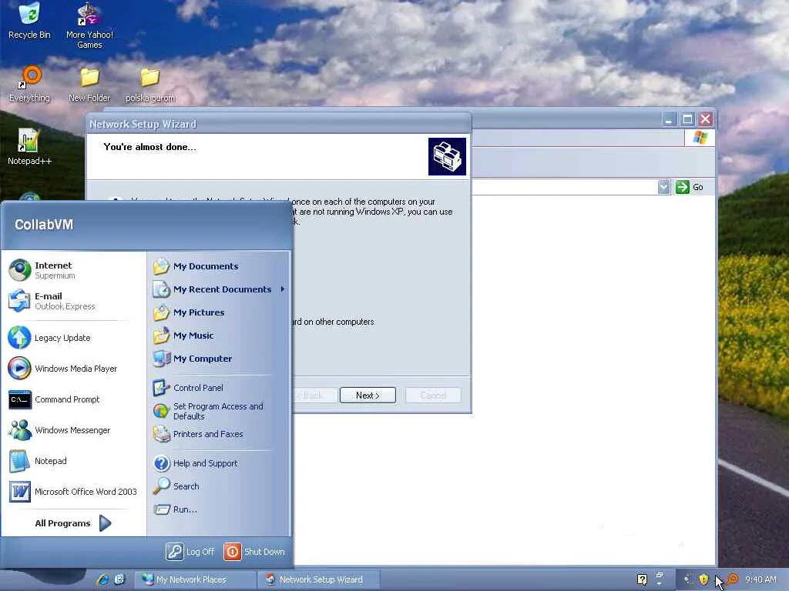This screenshot has height=591, width=789.
Task: Click the Log Off button
Action: (x=190, y=552)
